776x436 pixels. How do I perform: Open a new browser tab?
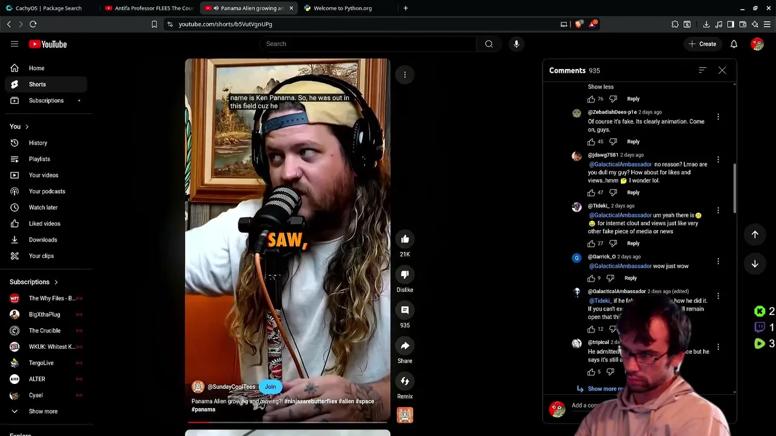click(x=406, y=8)
